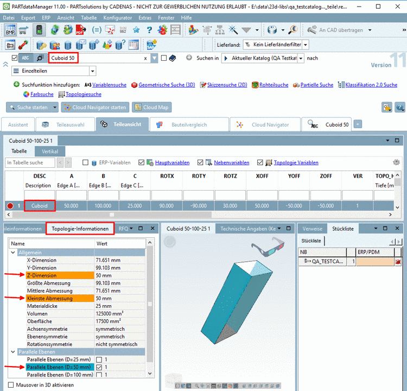Open An CAD übertragen dropdown arrow
Viewport: 407px width, 391px height.
pyautogui.click(x=370, y=30)
